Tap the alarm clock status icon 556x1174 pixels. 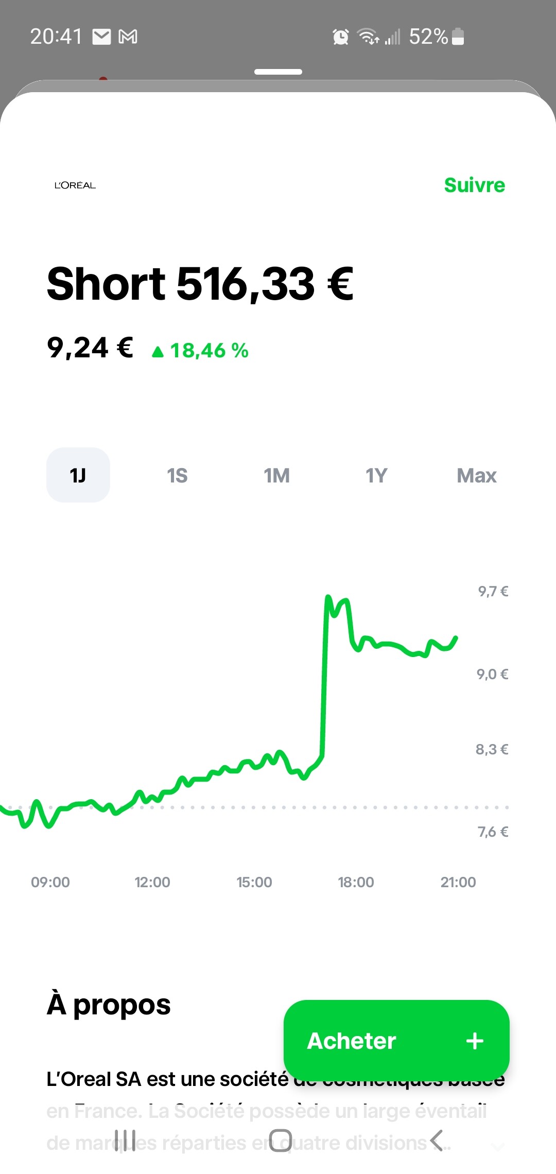(341, 37)
